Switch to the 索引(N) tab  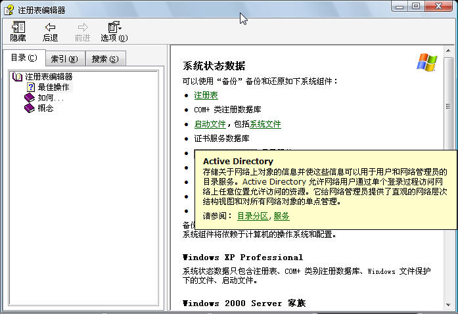point(64,59)
